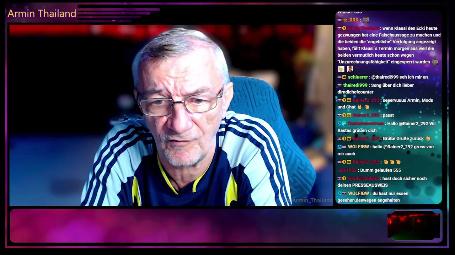Screen dimensions: 455x255
Task: Click the crown badge next to schluerer
Action: [x=344, y=77]
